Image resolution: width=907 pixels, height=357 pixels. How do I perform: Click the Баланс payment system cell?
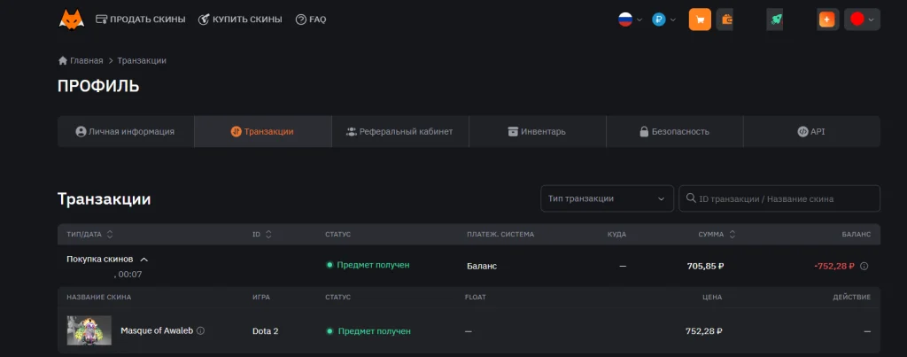click(482, 266)
